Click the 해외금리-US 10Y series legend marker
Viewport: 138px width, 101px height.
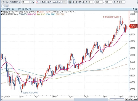(1, 12)
